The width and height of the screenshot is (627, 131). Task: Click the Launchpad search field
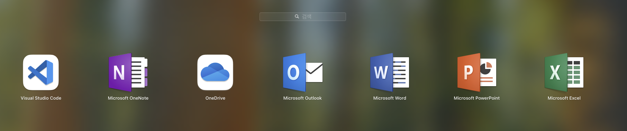(x=303, y=17)
